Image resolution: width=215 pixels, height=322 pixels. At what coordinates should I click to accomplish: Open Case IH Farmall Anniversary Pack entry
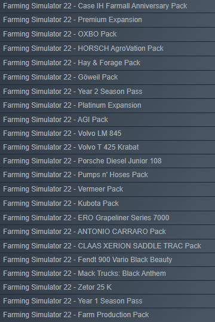(107, 6)
